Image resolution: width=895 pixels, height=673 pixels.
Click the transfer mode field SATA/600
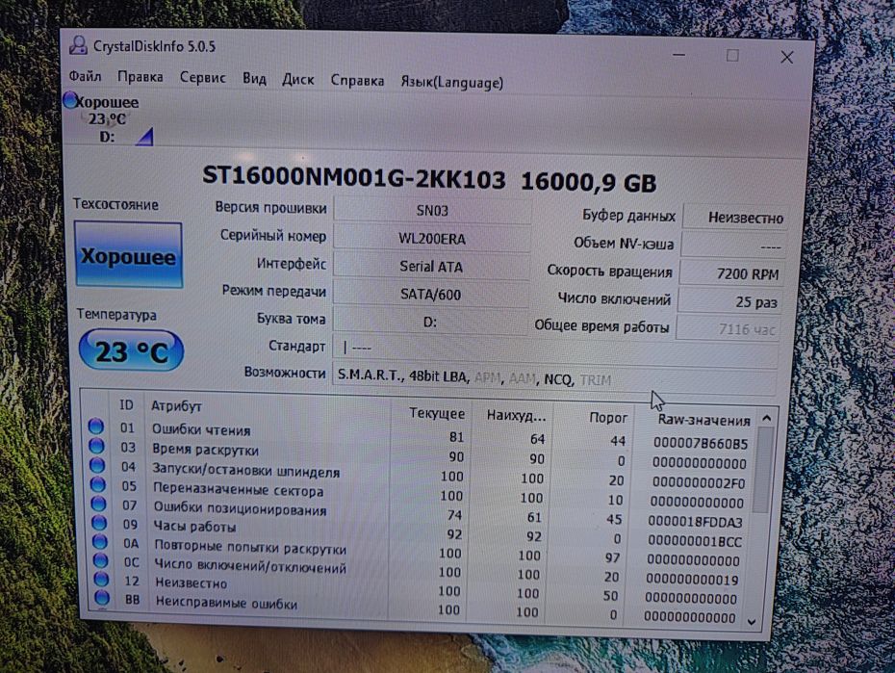click(431, 295)
